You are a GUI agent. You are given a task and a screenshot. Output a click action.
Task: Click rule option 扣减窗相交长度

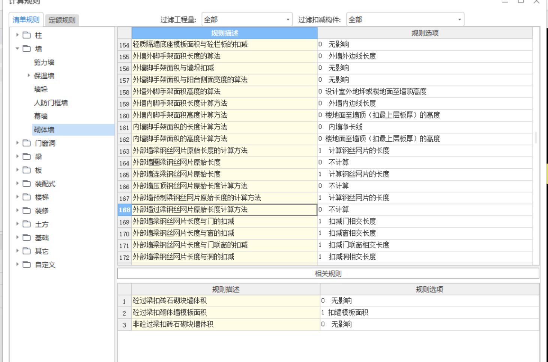352,233
